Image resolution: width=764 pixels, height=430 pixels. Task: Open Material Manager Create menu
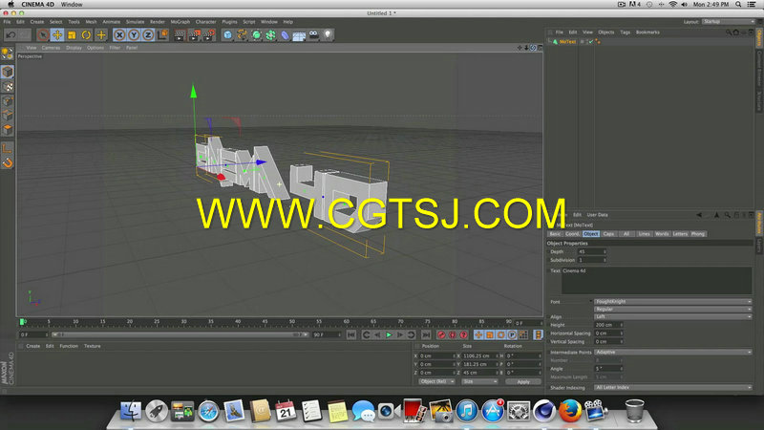coord(33,346)
